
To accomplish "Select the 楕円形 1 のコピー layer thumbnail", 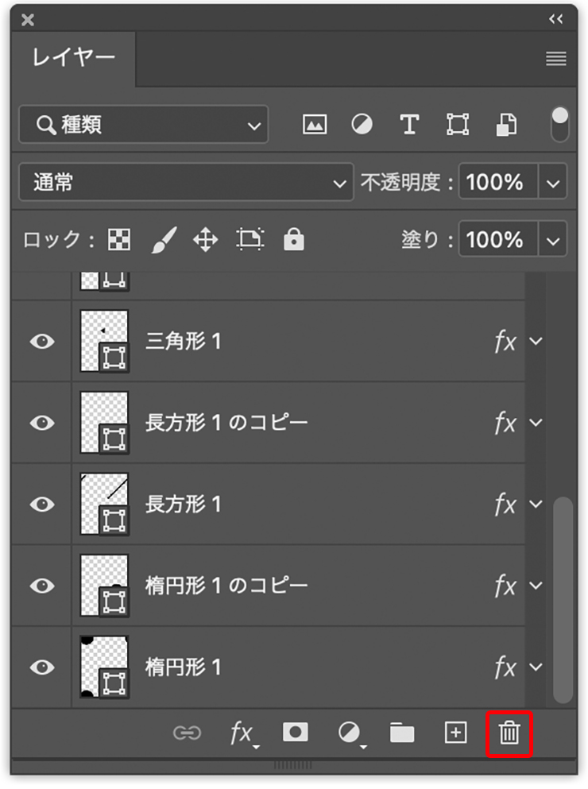I will coord(104,586).
